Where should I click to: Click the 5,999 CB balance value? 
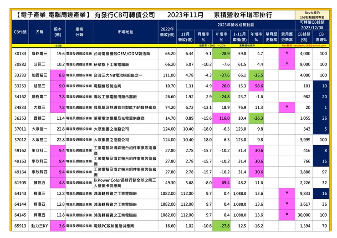click(x=305, y=140)
